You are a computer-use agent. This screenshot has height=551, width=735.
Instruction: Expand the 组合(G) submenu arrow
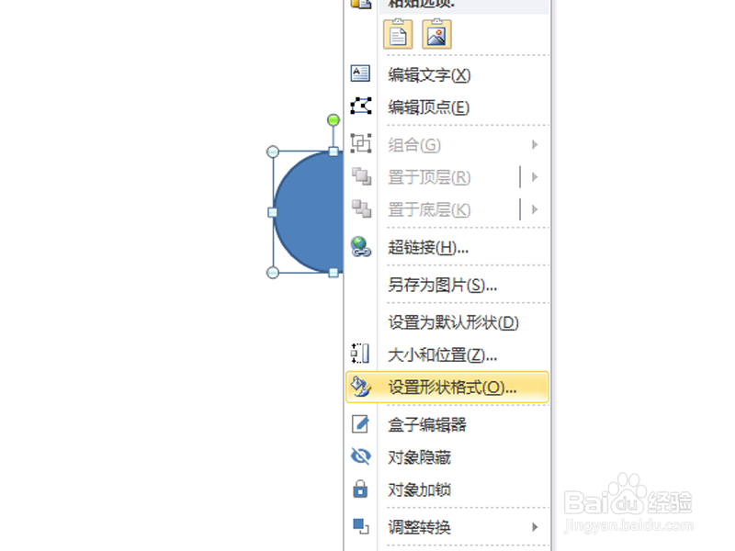point(535,145)
